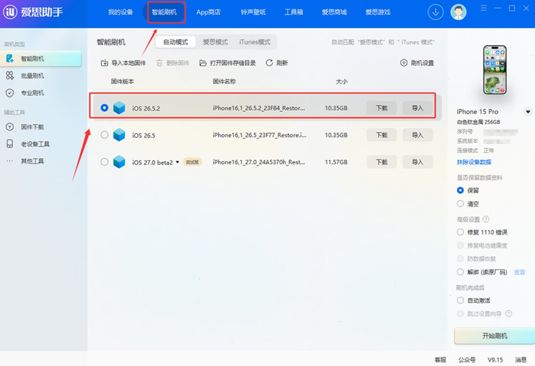Viewport: 535px width, 366px height.
Task: Click the 开始刷机 button
Action: (494, 336)
